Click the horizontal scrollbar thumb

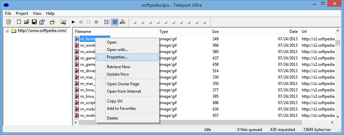[190, 122]
